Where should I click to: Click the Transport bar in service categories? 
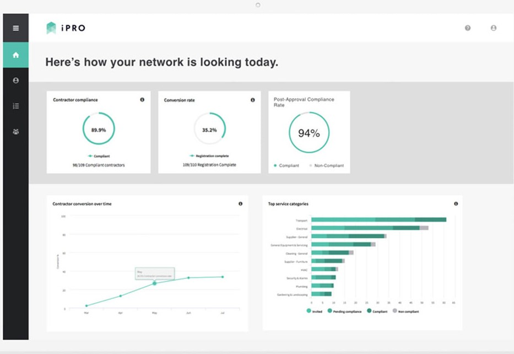[x=378, y=219]
